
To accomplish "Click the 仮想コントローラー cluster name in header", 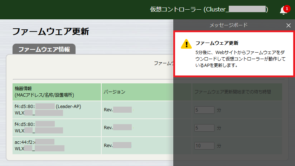I will [x=209, y=9].
